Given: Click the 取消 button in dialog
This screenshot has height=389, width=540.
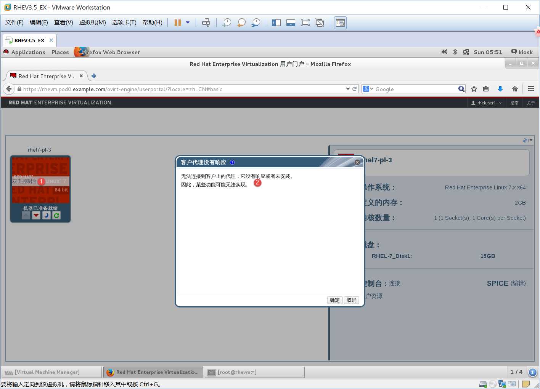Looking at the screenshot, I should tap(352, 300).
